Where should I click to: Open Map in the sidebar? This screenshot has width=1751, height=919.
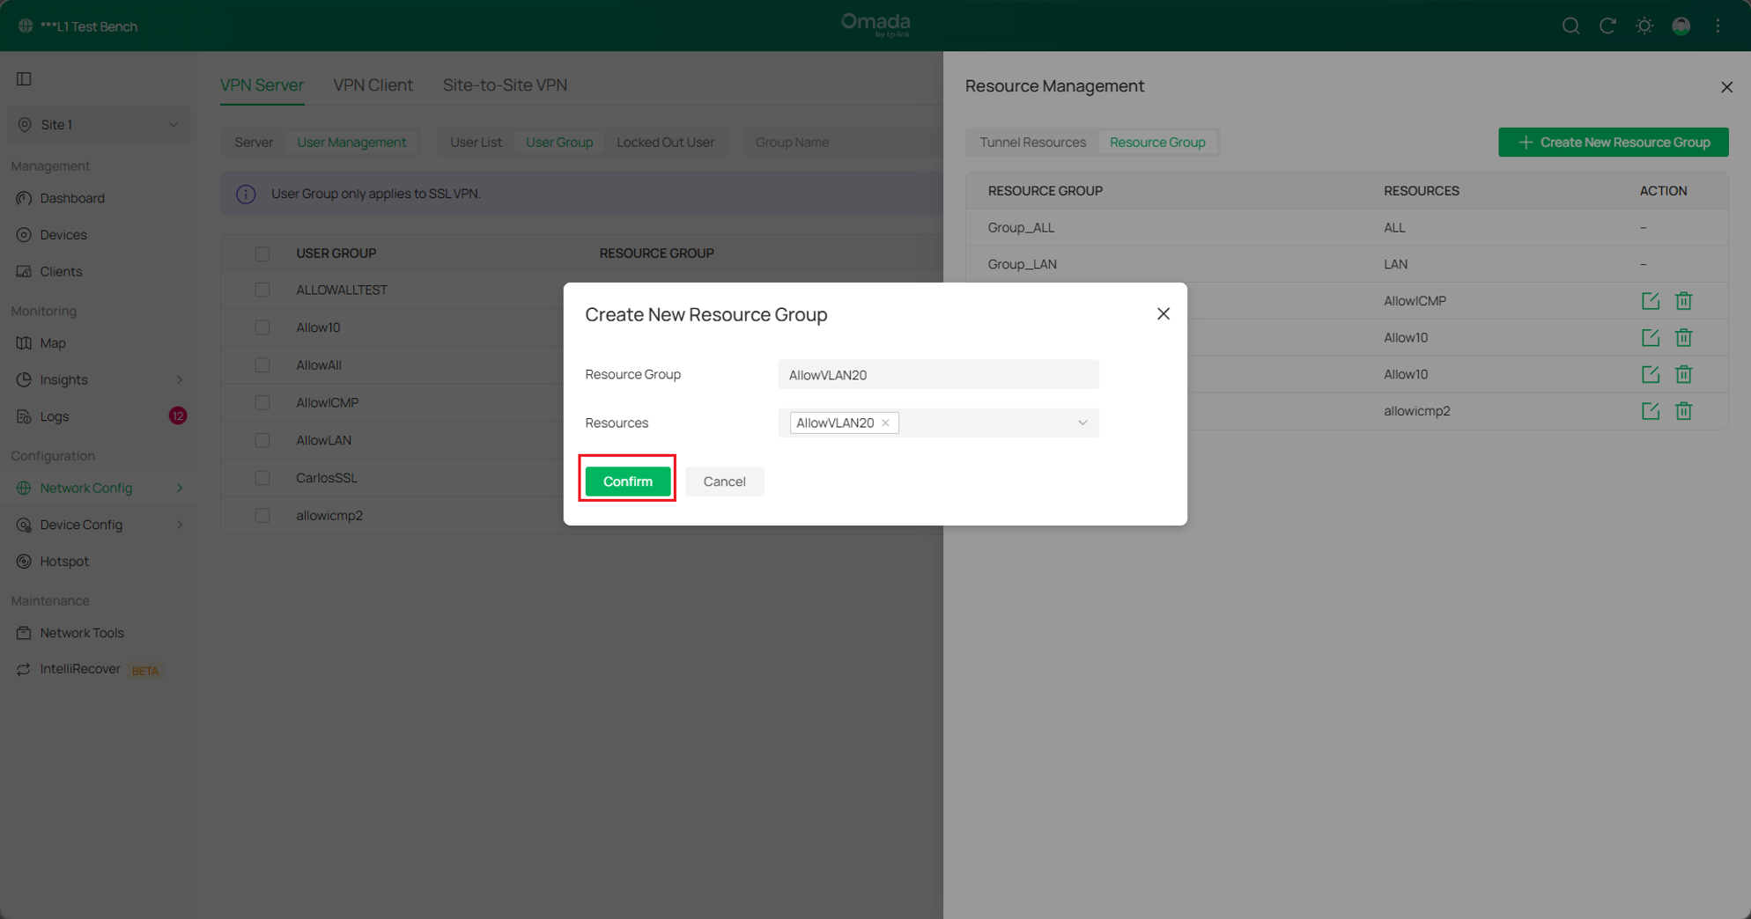(x=53, y=343)
